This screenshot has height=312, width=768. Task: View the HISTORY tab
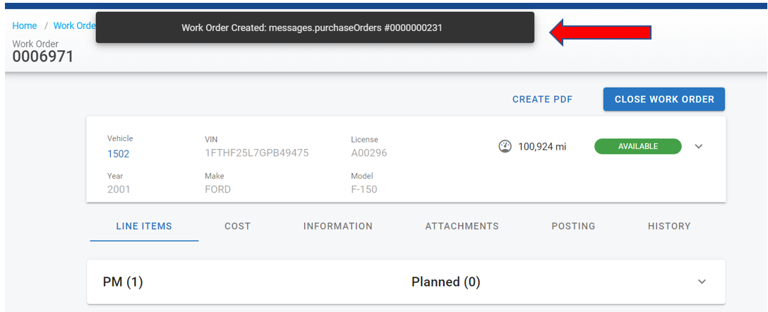(669, 227)
